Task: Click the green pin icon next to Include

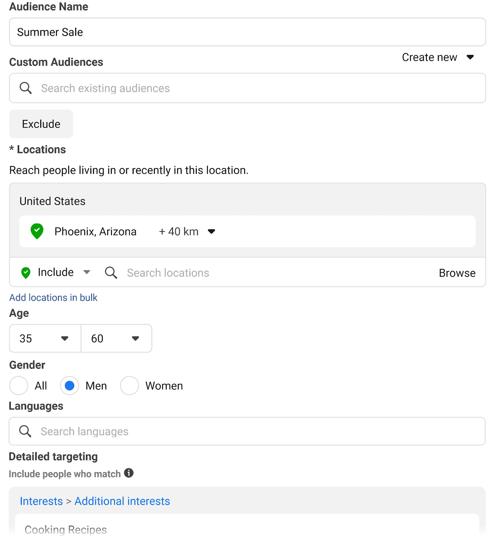Action: point(26,273)
